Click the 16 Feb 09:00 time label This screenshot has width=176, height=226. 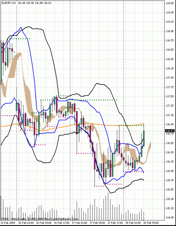(x=43, y=223)
